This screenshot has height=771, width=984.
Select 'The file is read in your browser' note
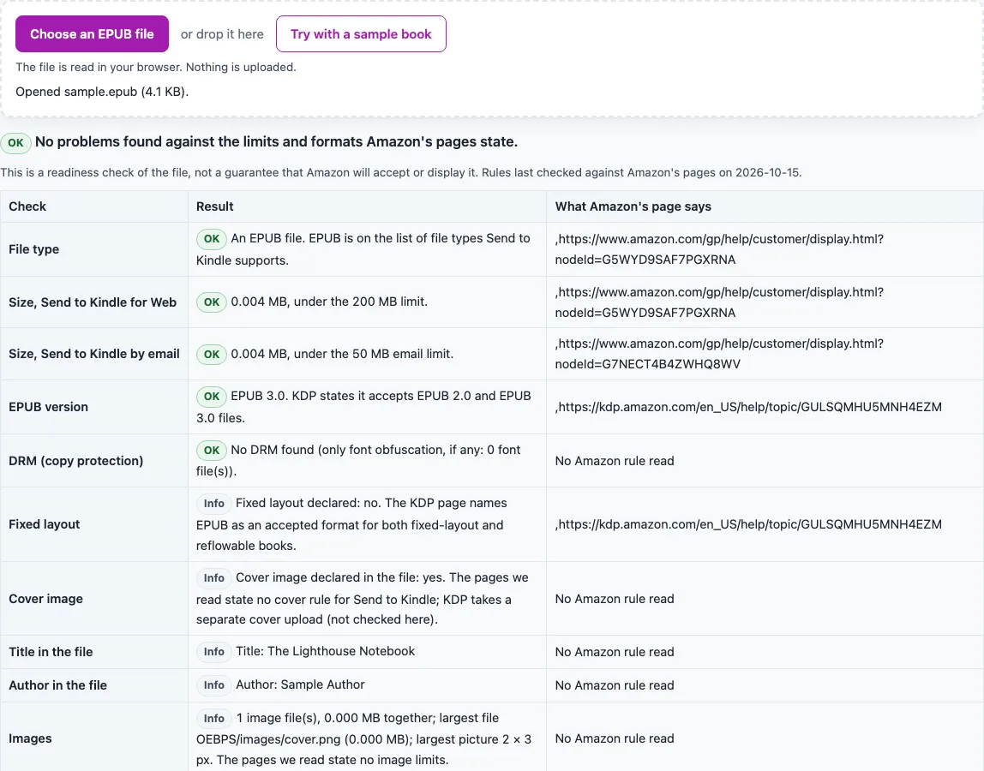(156, 67)
